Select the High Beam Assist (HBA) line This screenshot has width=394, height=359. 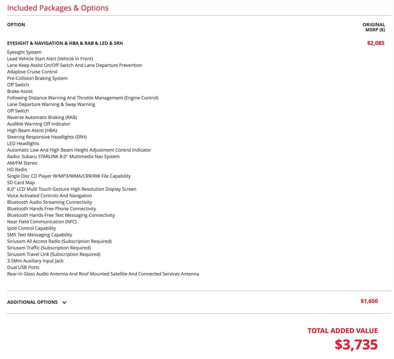click(x=32, y=130)
